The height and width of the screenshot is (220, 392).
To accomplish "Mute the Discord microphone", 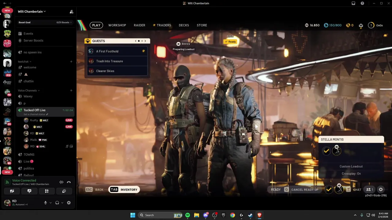I will tap(45, 203).
